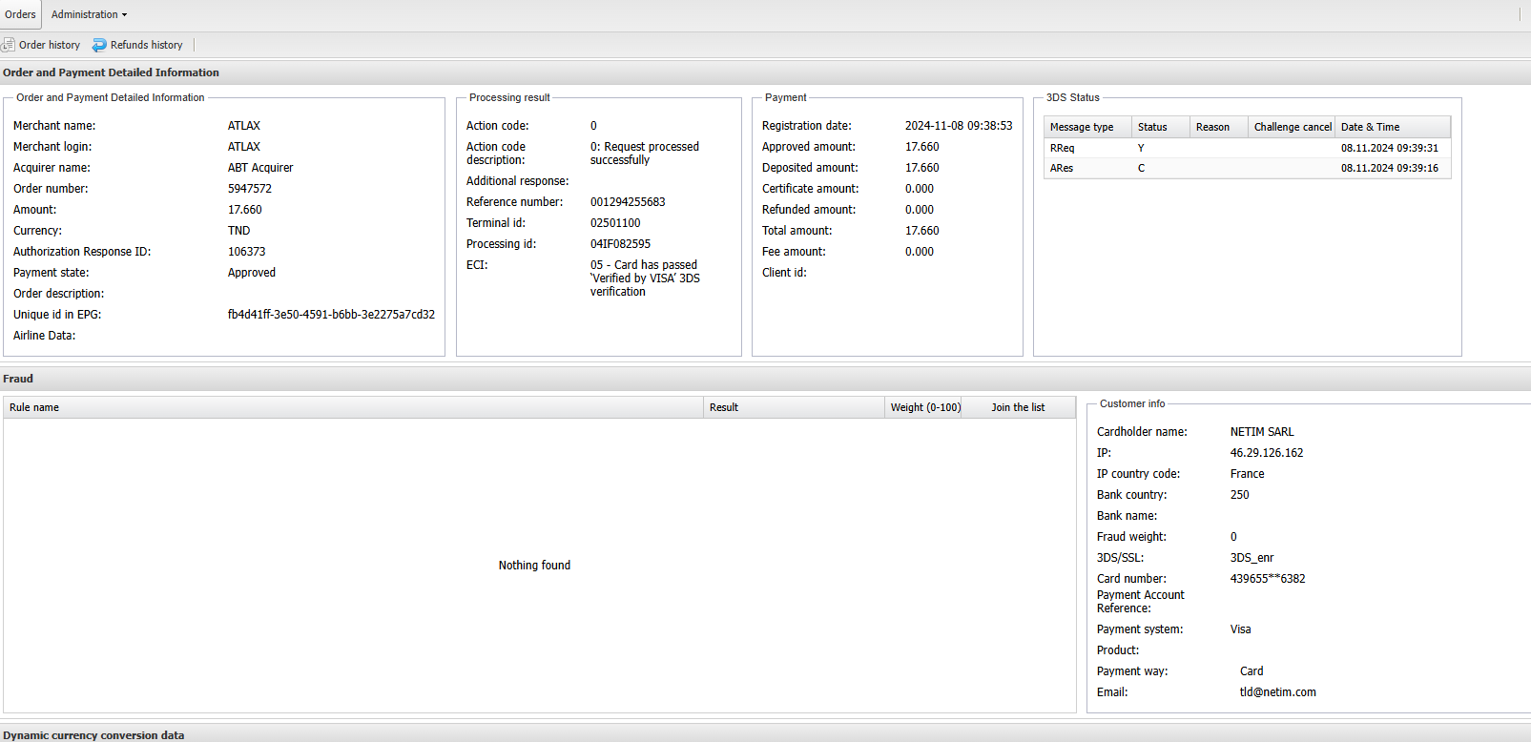Click the Join the list column header
Image resolution: width=1531 pixels, height=742 pixels.
click(x=1017, y=407)
